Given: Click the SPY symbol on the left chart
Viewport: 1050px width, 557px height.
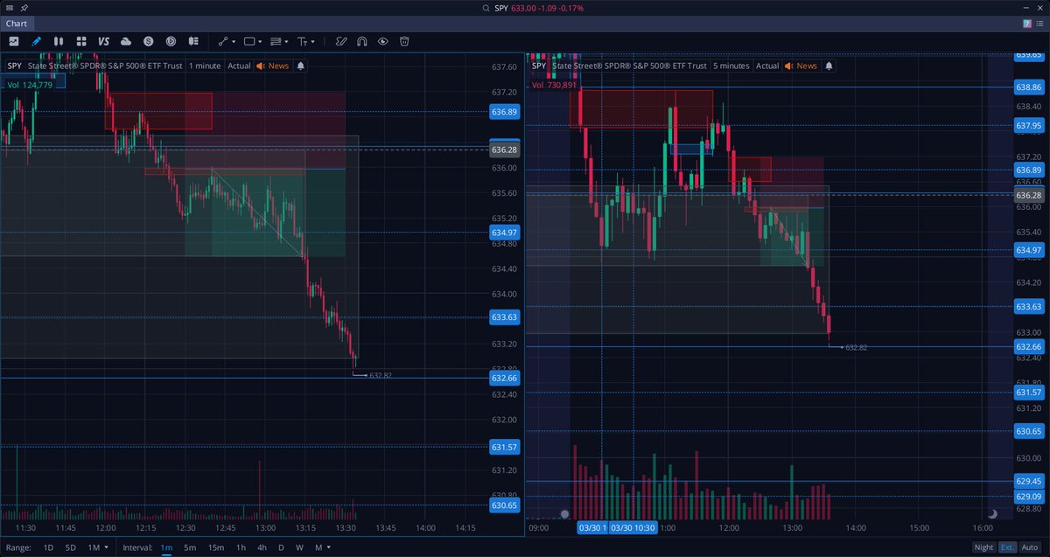Looking at the screenshot, I should pyautogui.click(x=14, y=66).
